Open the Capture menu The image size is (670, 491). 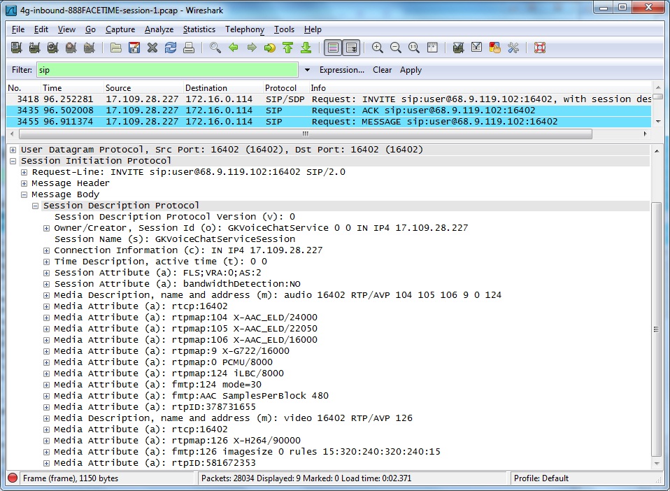tap(120, 29)
